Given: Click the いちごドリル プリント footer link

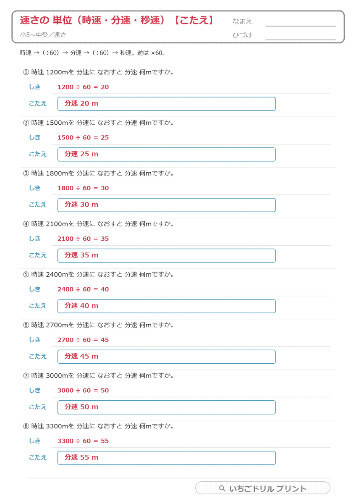Looking at the screenshot, I should [263, 488].
